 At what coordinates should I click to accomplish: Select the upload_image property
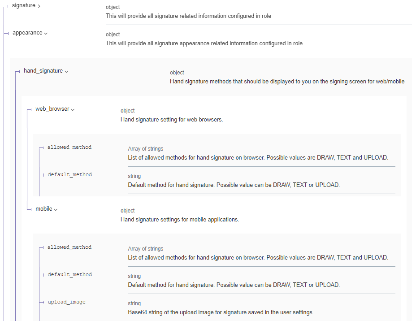(67, 302)
